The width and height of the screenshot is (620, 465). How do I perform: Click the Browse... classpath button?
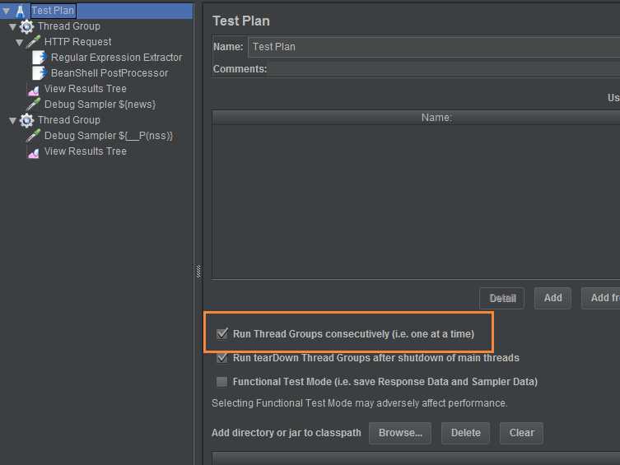(x=400, y=433)
